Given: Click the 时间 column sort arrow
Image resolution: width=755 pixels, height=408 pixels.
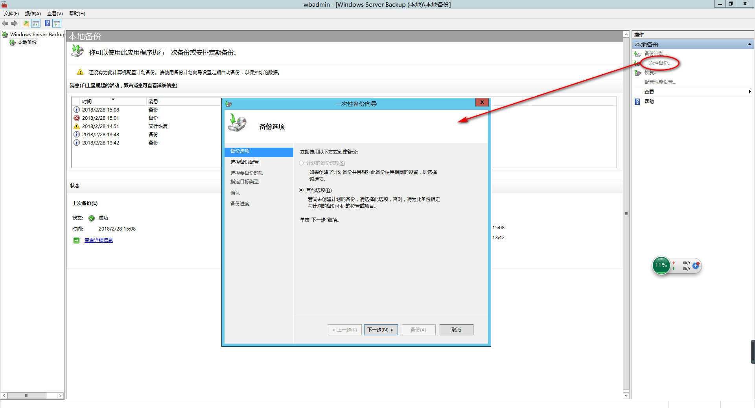Looking at the screenshot, I should click(x=113, y=99).
